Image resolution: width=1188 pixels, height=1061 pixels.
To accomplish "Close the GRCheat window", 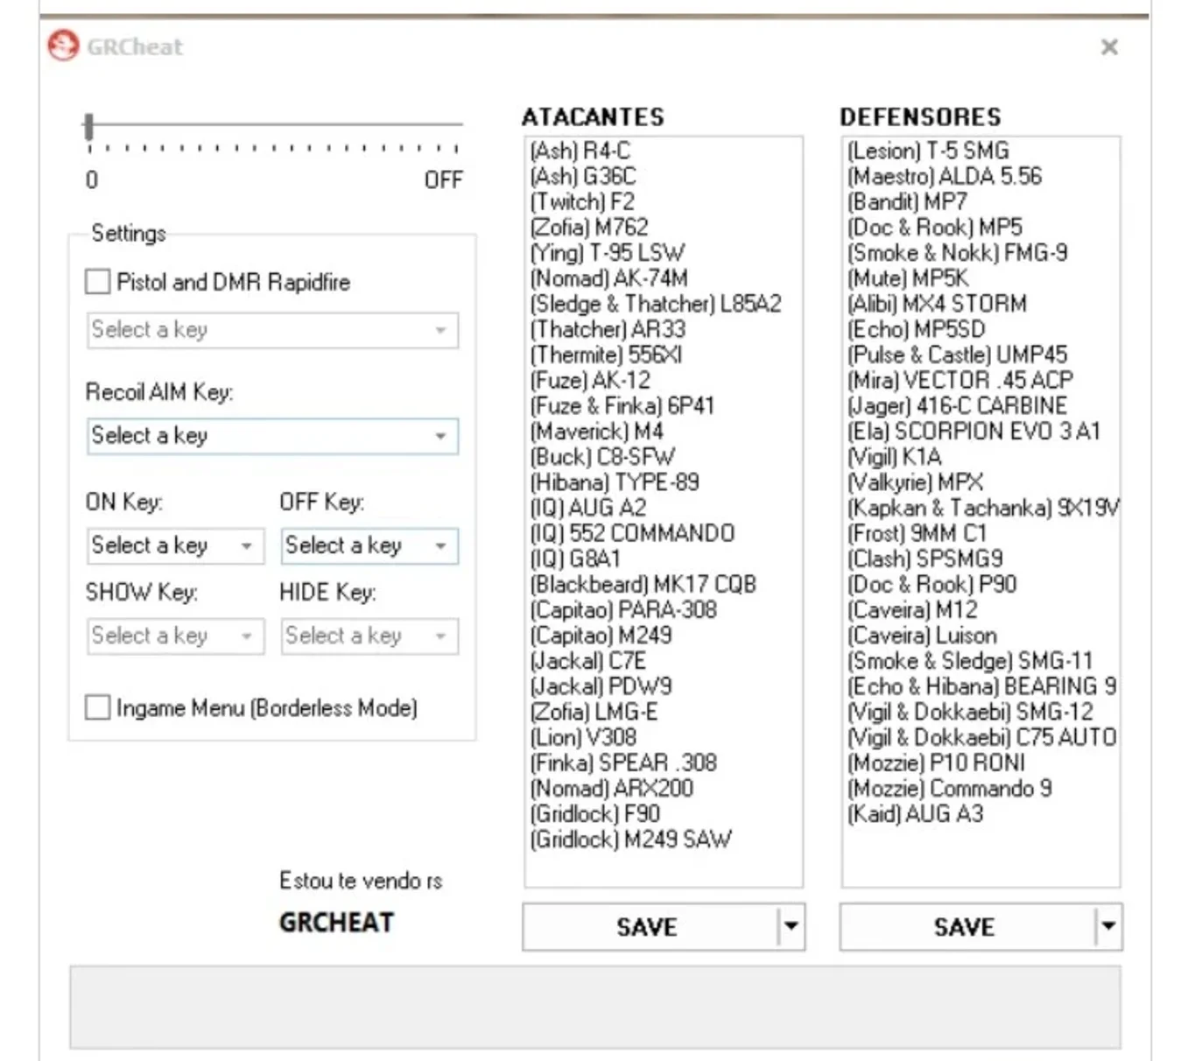I will 1109,47.
